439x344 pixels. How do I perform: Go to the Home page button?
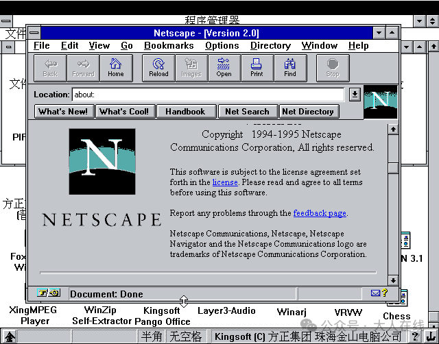tap(116, 68)
